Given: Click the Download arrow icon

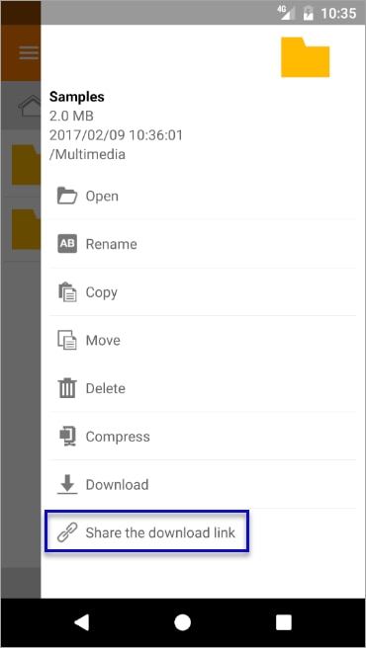Looking at the screenshot, I should click(67, 484).
